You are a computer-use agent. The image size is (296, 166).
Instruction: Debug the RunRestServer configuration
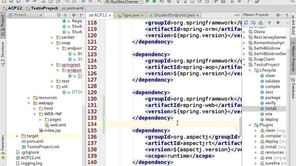coord(154,1)
